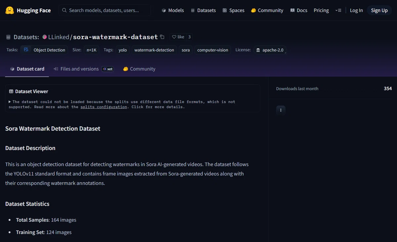The height and width of the screenshot is (242, 397).
Task: Click the Object Detection task icon
Action: tap(26, 50)
